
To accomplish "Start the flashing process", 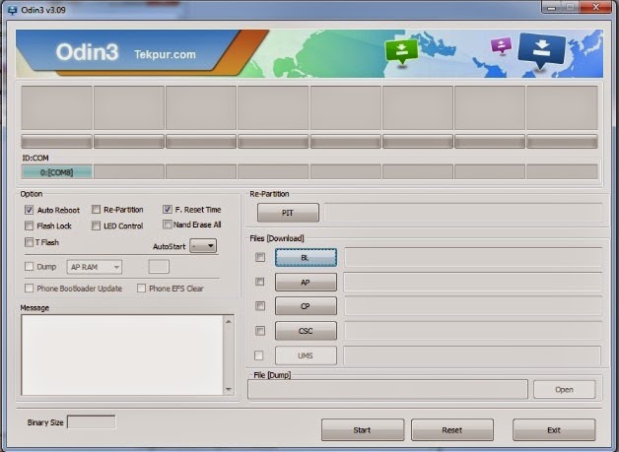I will point(363,430).
